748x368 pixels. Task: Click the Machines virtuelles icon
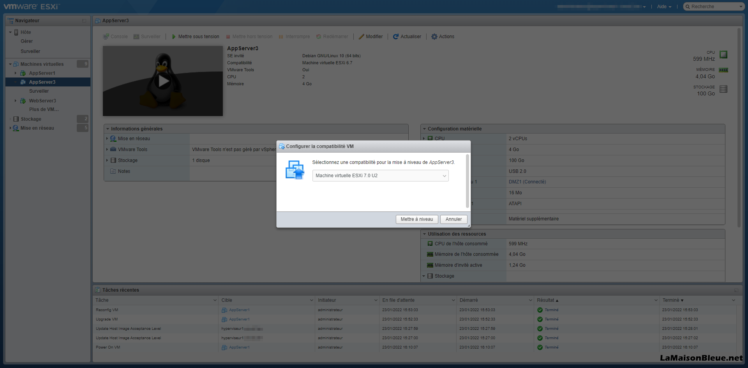[16, 64]
